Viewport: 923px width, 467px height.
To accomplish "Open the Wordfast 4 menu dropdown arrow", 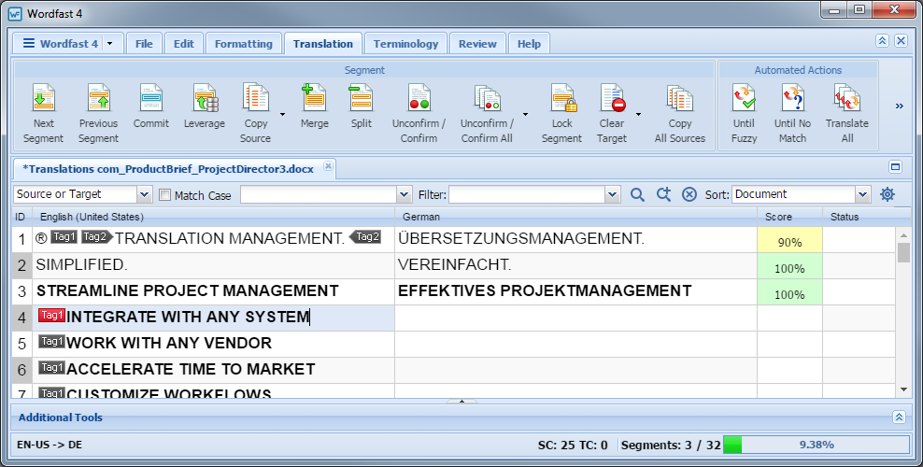I will (110, 44).
